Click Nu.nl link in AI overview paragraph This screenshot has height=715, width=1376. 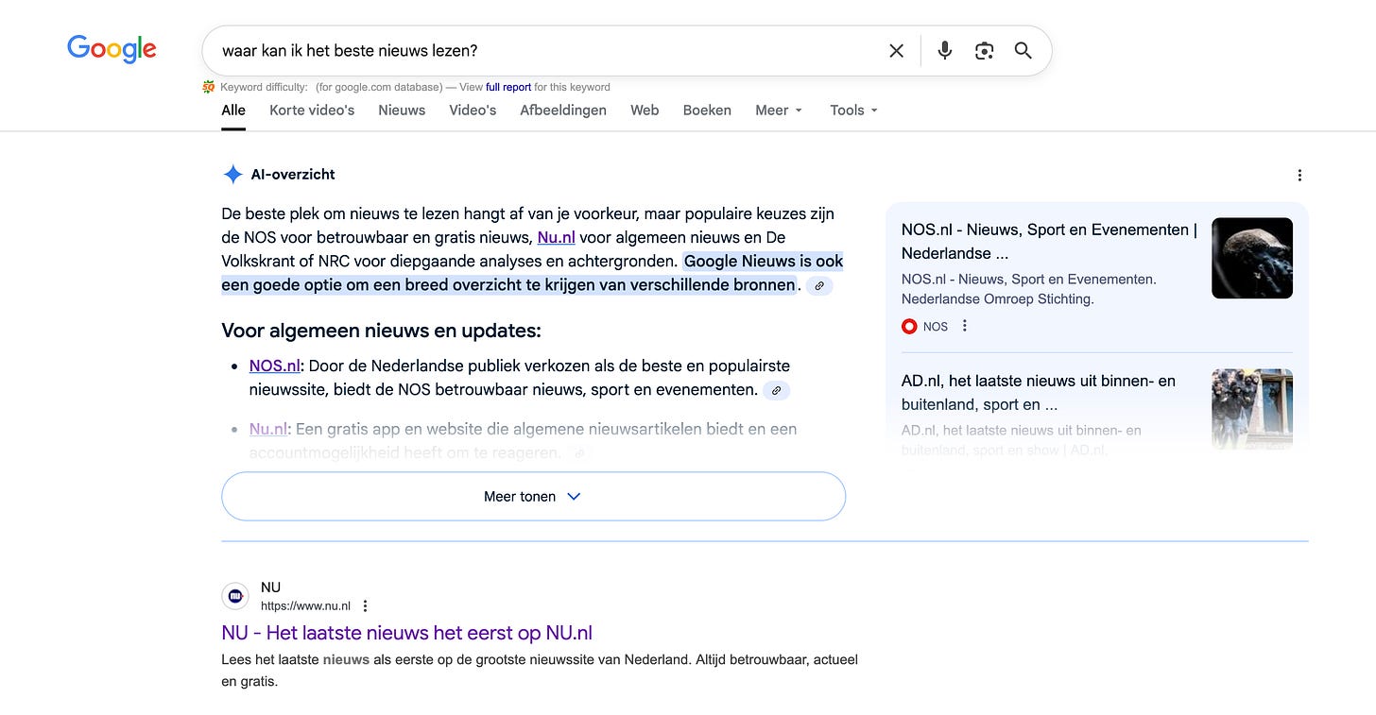pos(556,237)
